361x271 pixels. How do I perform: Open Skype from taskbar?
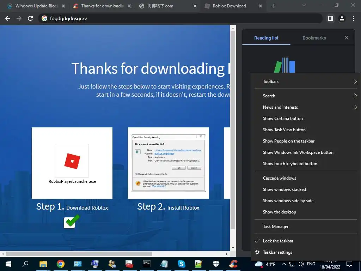pyautogui.click(x=181, y=264)
